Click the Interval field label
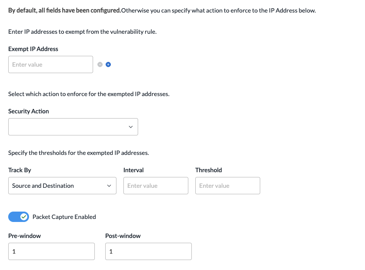The image size is (365, 270). pos(133,170)
